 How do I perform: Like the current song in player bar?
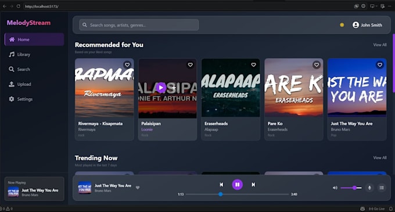tap(138, 188)
